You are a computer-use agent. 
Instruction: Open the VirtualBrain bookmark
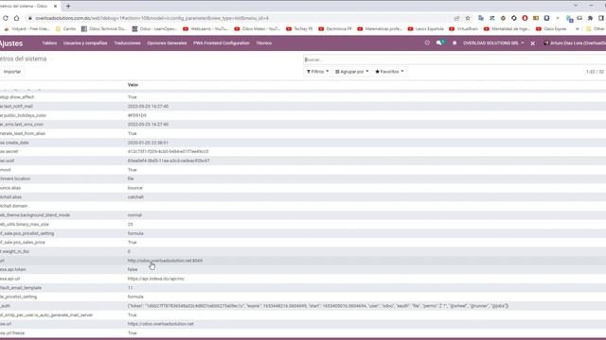click(x=463, y=29)
